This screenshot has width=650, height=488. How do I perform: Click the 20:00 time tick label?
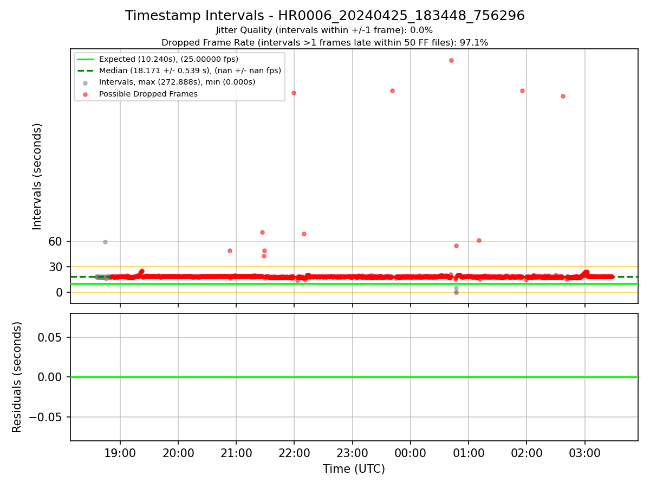(178, 453)
